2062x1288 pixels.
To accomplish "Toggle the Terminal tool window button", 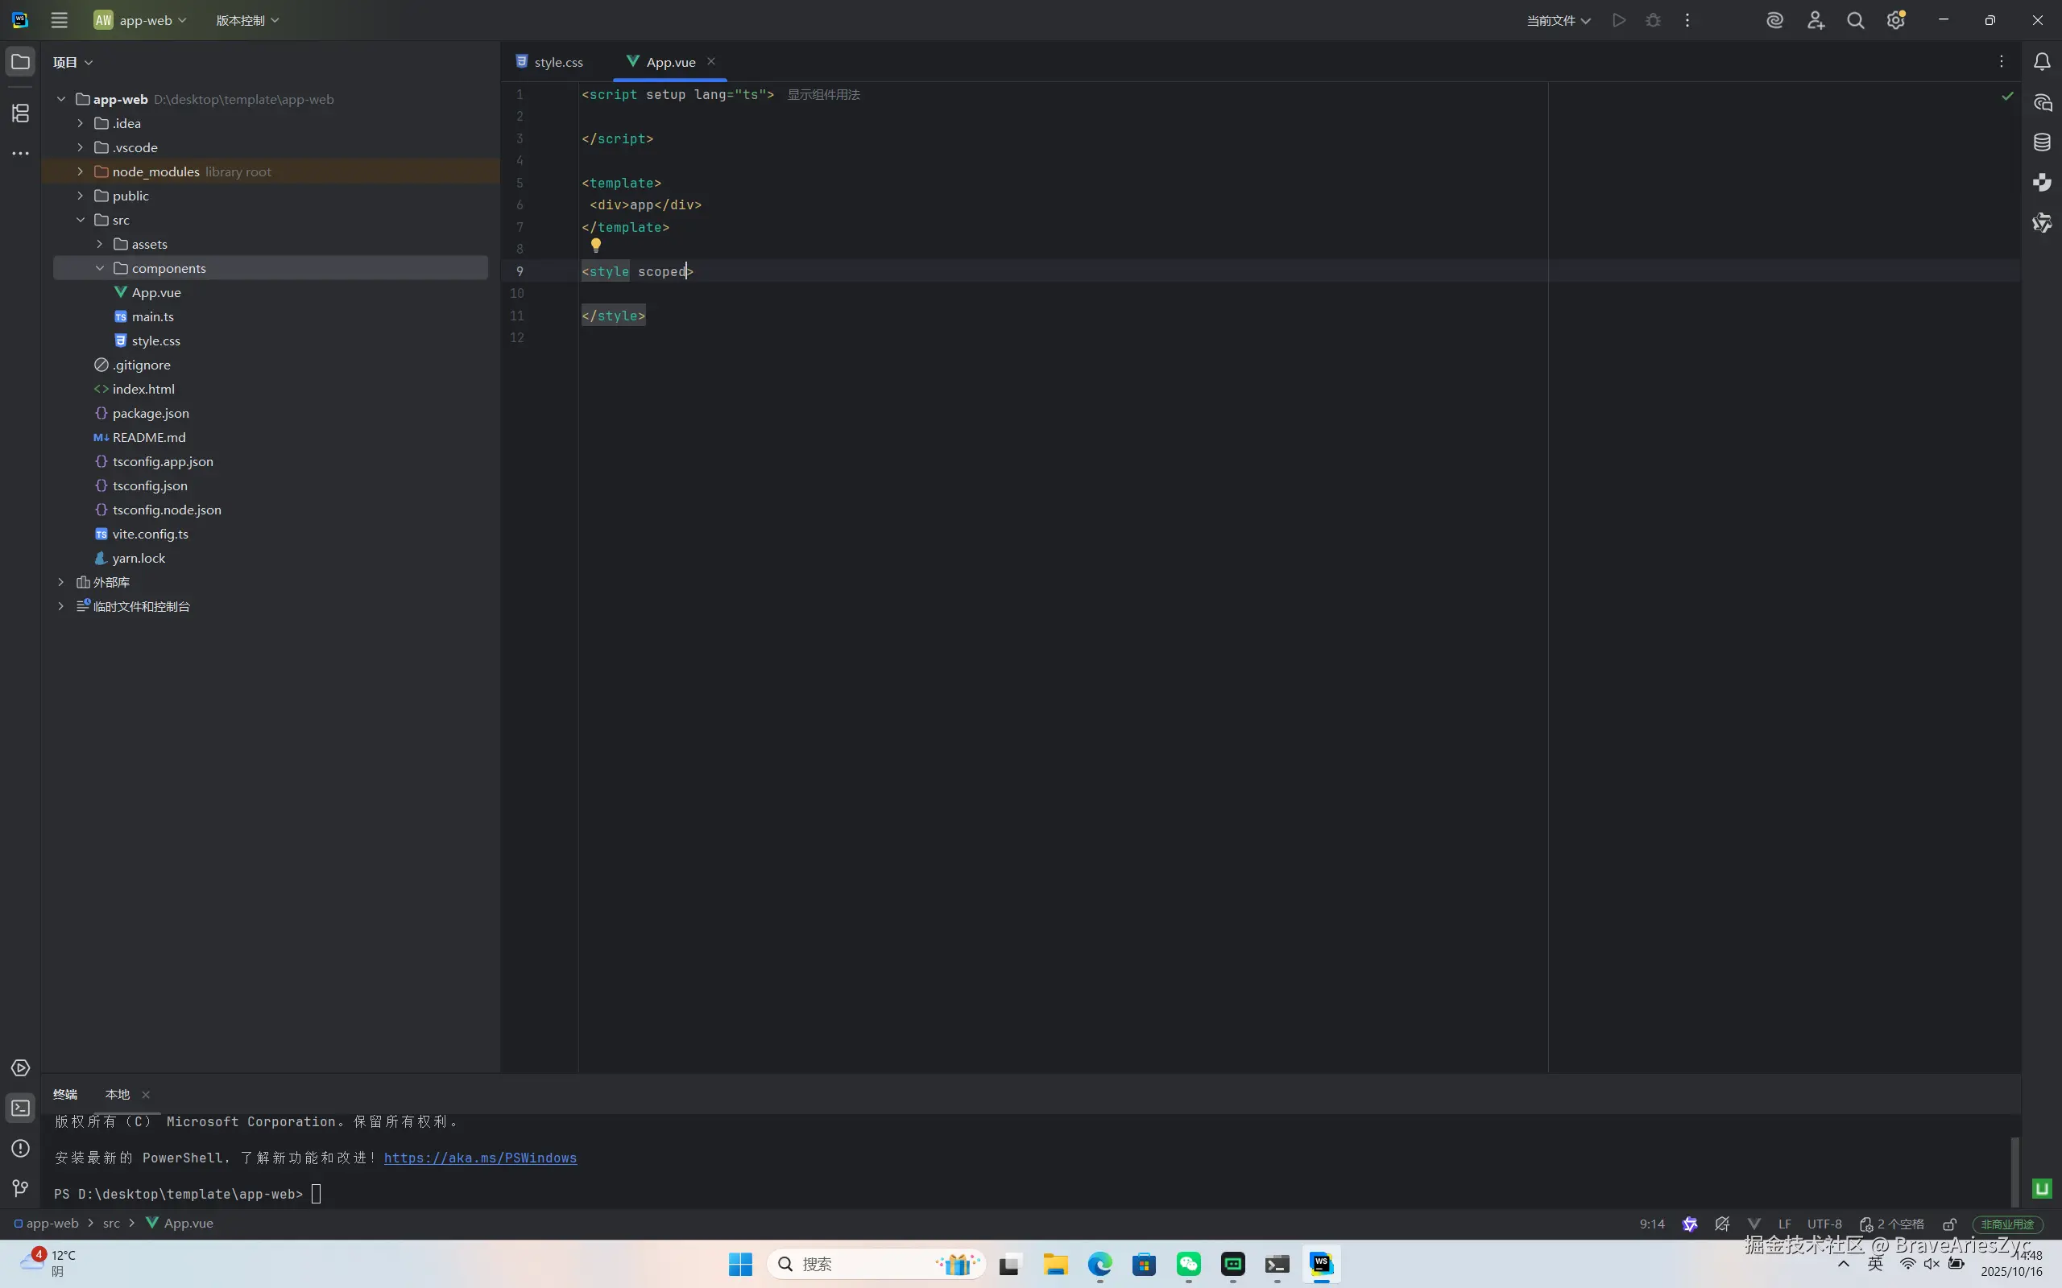I will click(x=20, y=1108).
